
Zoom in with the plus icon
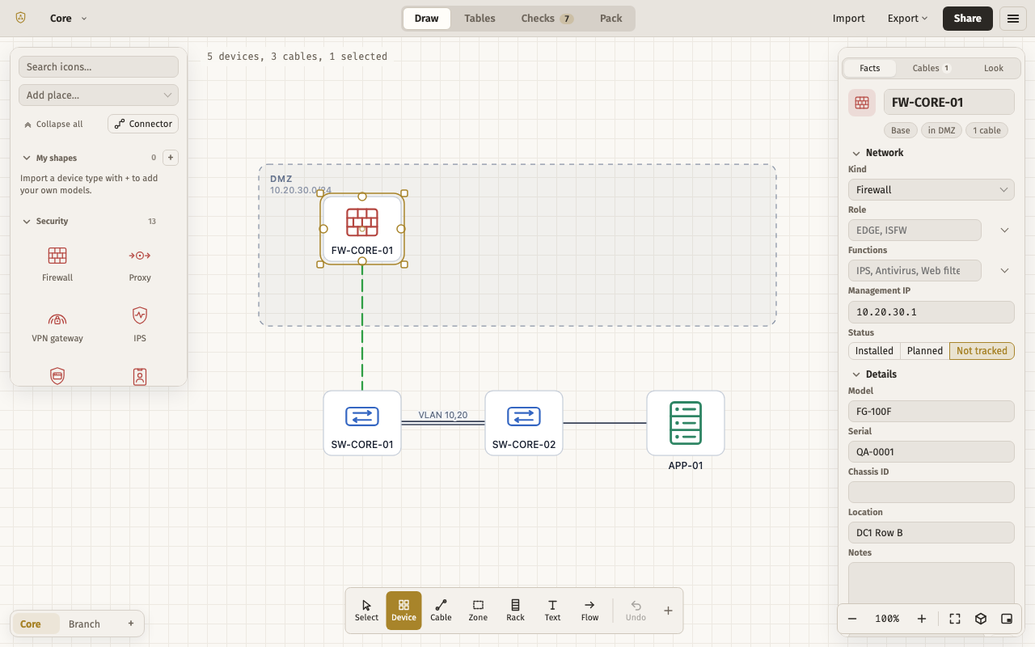[x=922, y=619]
